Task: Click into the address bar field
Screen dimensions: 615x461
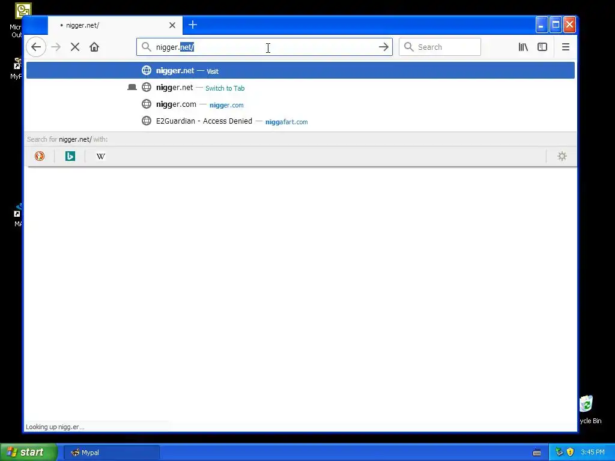Action: 264,47
